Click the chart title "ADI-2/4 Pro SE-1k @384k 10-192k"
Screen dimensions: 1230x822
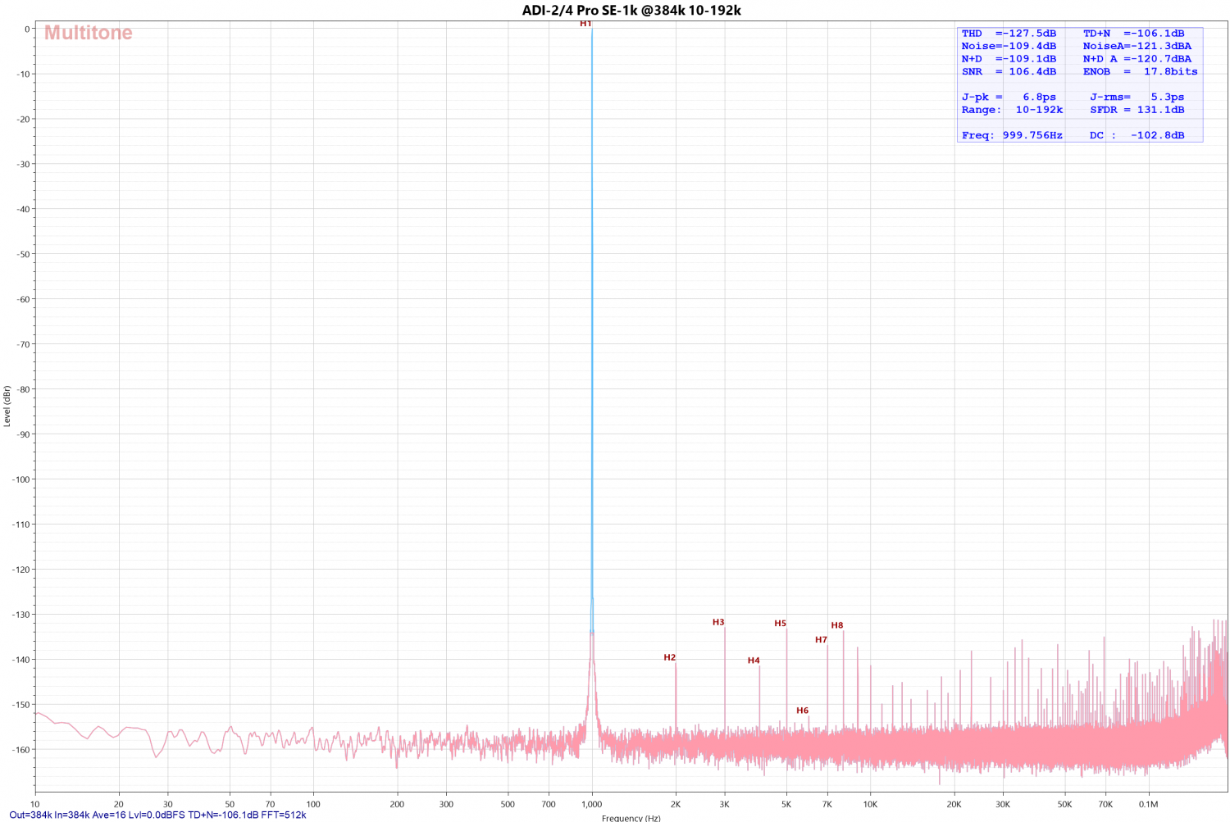pyautogui.click(x=631, y=11)
